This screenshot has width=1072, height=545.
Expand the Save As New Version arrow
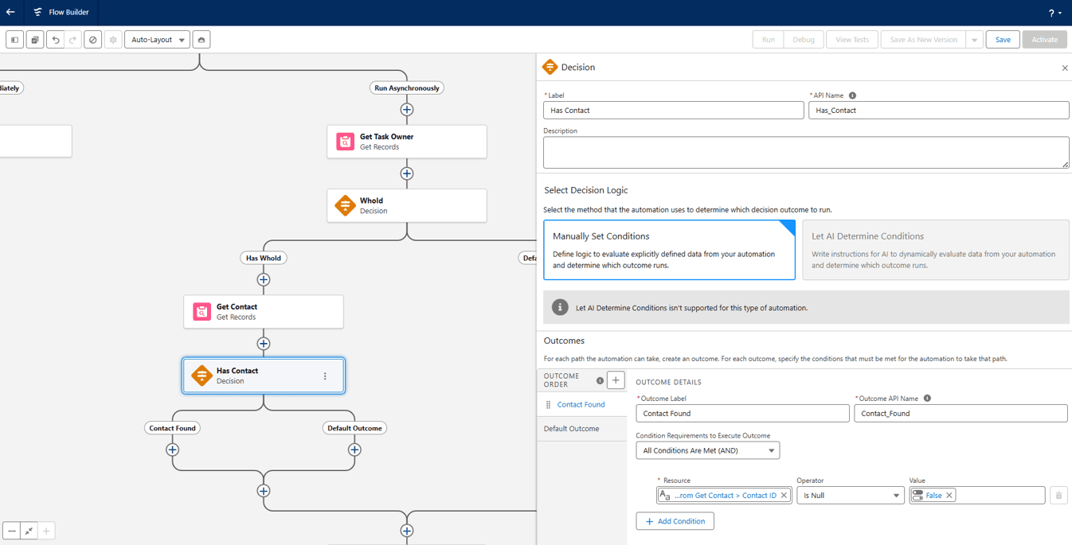tap(974, 40)
